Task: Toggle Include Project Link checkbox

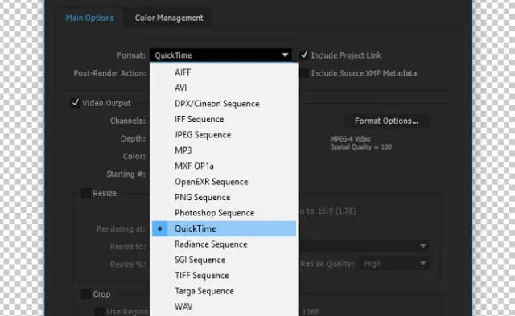Action: coord(304,55)
